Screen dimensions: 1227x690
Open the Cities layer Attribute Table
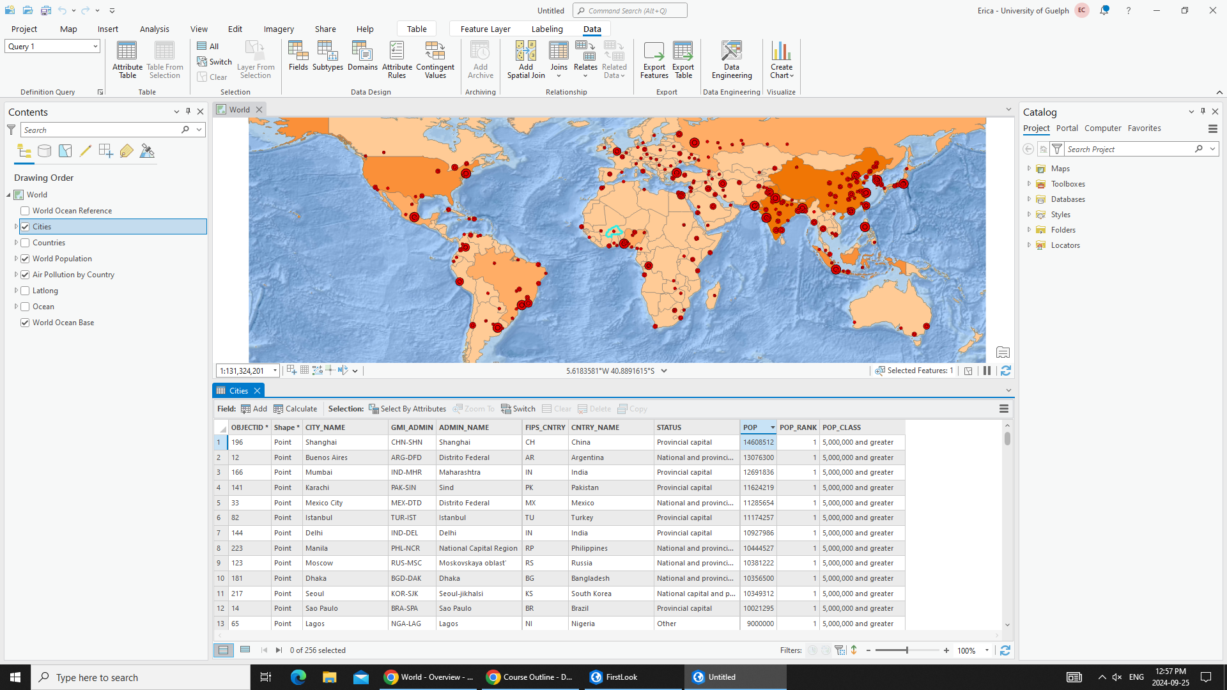[127, 59]
